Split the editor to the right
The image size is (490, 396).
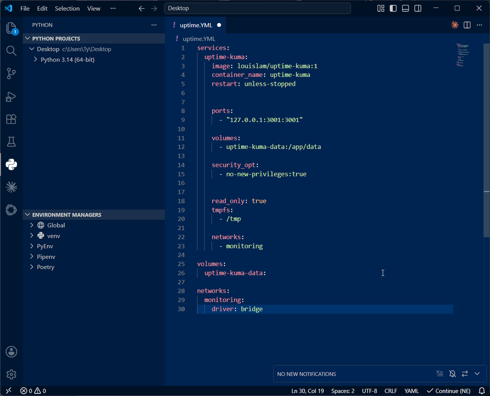[467, 25]
